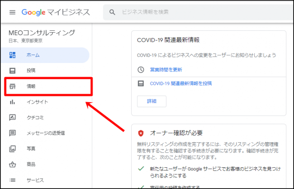Click the 営業時間を更新 link
294x189 pixels.
coord(166,70)
